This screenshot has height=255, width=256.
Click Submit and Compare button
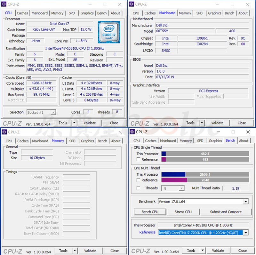(x=226, y=212)
